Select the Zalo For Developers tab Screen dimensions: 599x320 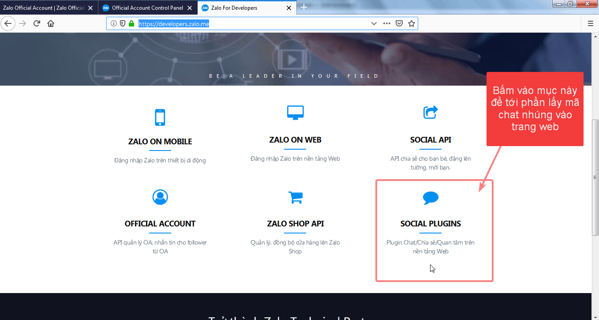click(x=247, y=8)
